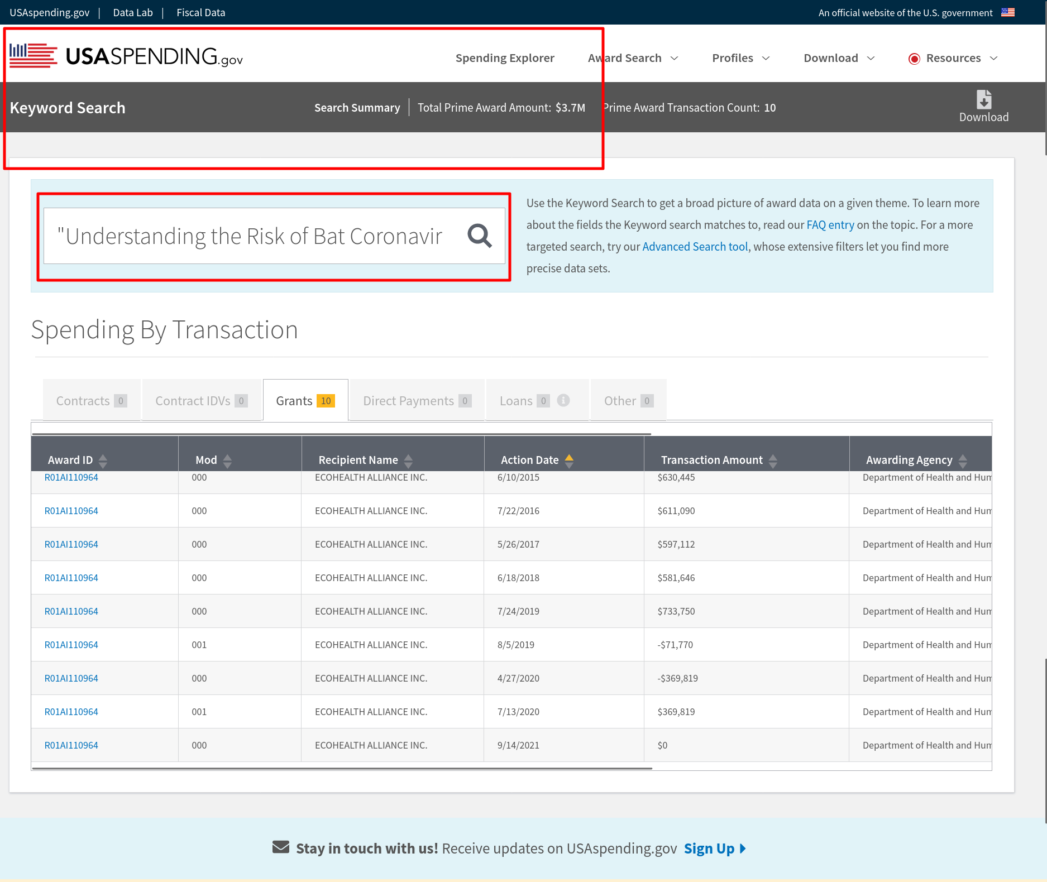Viewport: 1047px width, 882px height.
Task: Click the -$71,770 transaction amount cell
Action: [x=747, y=644]
